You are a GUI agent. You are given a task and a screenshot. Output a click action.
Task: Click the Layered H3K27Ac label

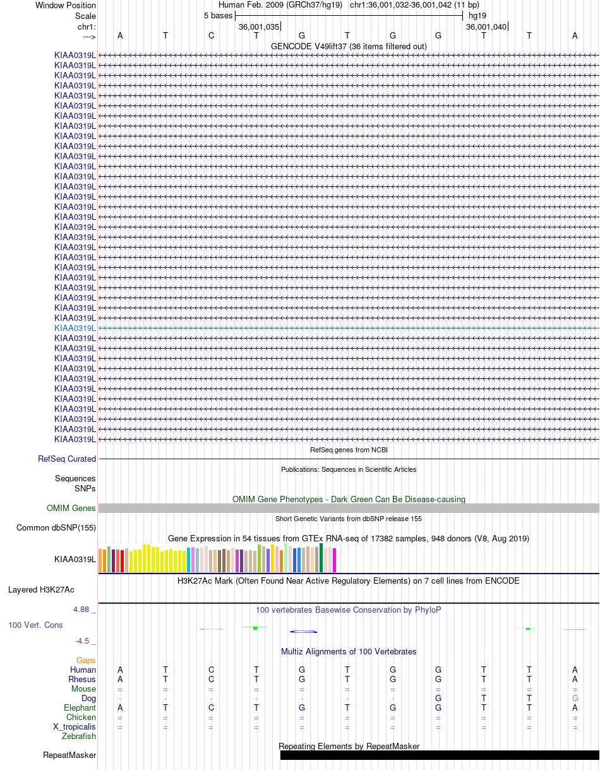(x=41, y=590)
